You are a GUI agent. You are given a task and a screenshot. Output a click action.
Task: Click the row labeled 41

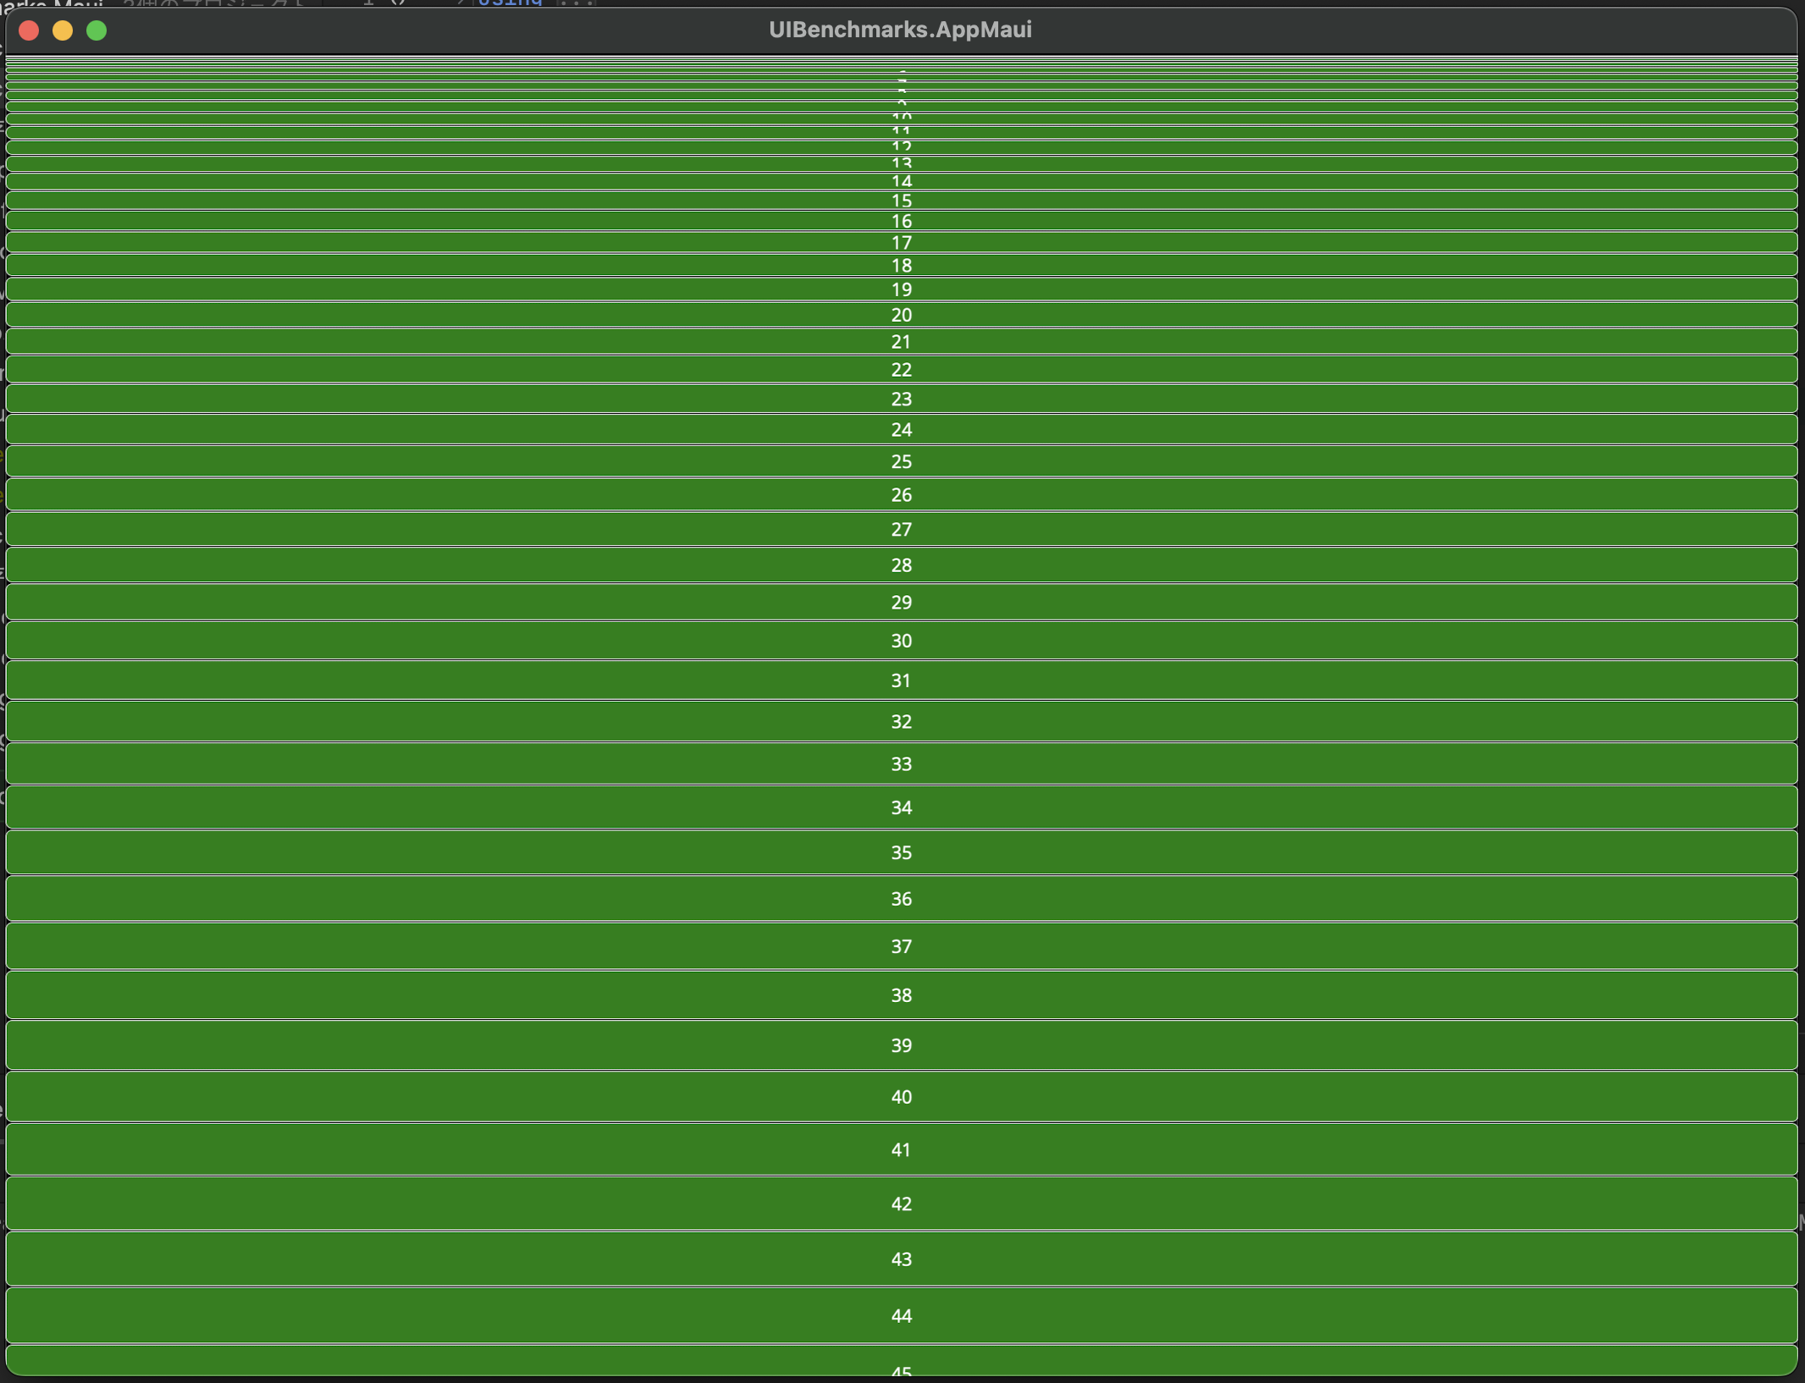tap(901, 1149)
